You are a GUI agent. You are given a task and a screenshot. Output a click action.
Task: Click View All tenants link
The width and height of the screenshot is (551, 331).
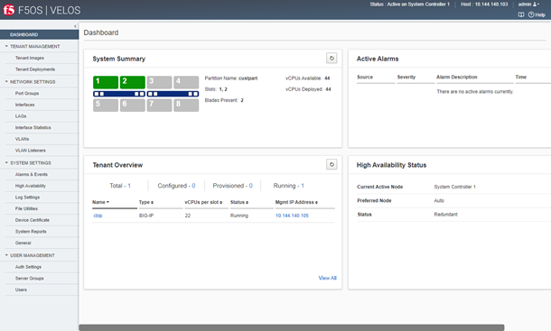pyautogui.click(x=327, y=278)
